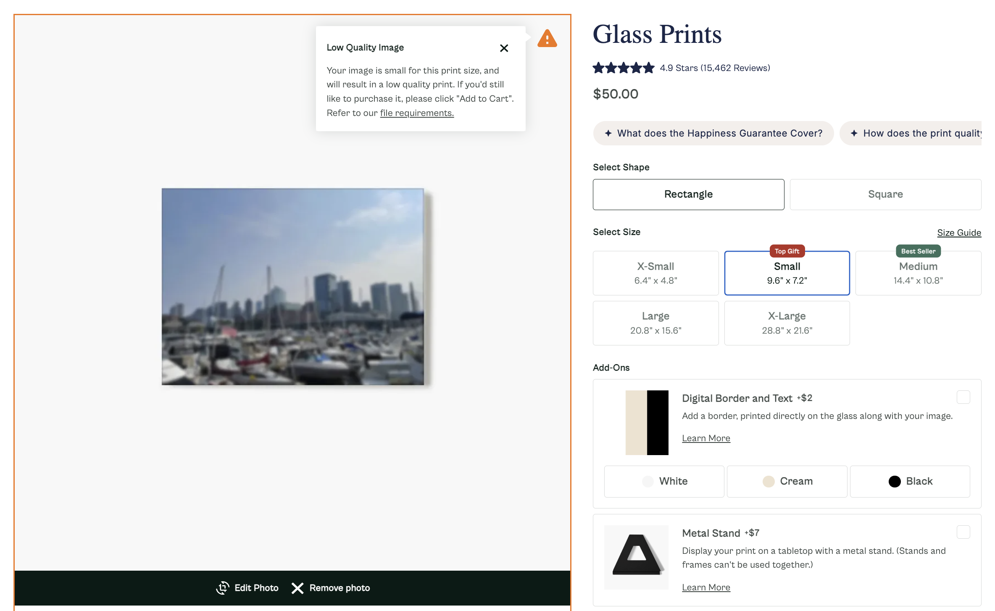
Task: Click the Edit Photo crop icon
Action: [223, 587]
